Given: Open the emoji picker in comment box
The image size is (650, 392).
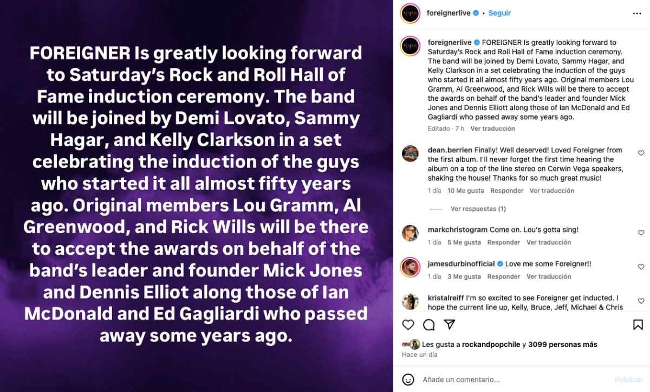Looking at the screenshot, I should (408, 380).
